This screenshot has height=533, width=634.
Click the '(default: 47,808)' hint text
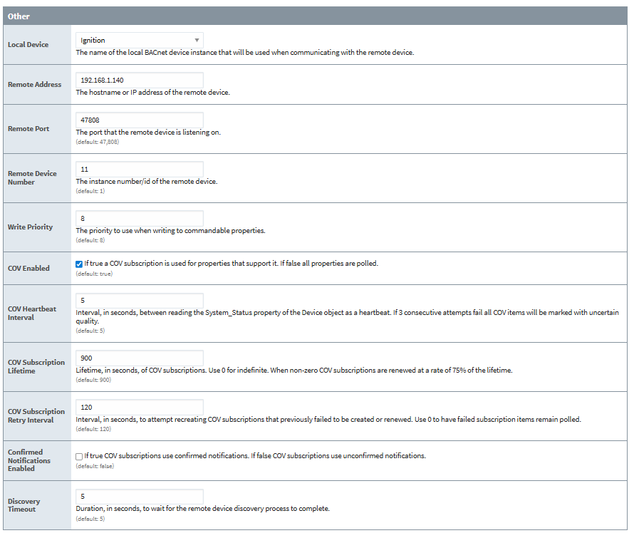98,142
